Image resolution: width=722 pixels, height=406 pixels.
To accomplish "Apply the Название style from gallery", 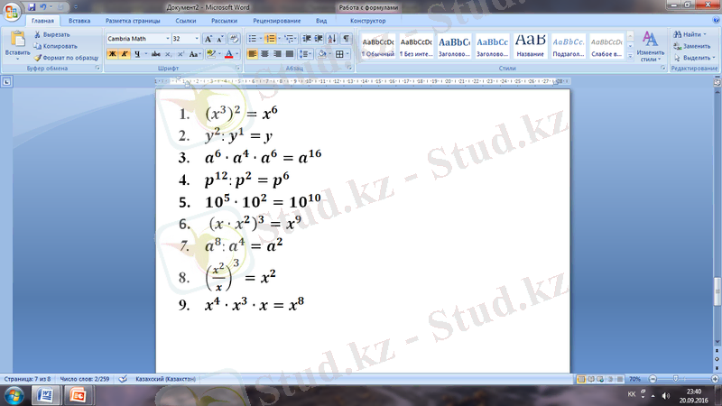I will [x=530, y=45].
